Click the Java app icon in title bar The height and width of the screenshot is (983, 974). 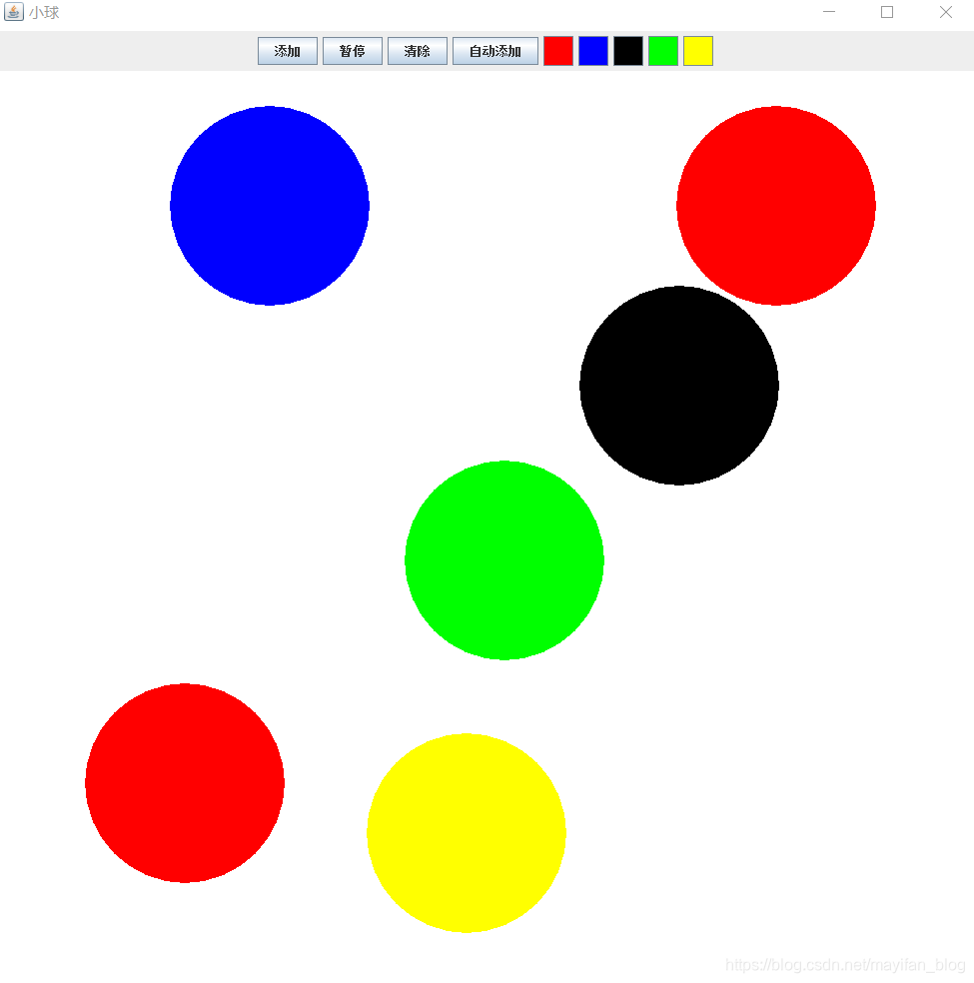tap(14, 12)
